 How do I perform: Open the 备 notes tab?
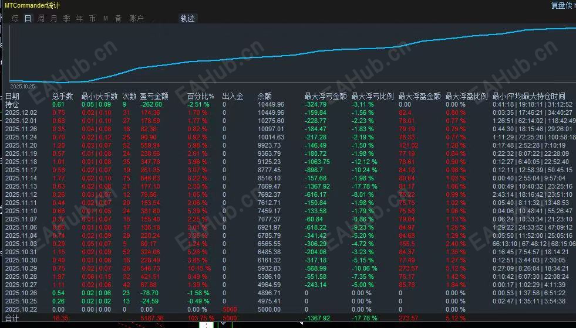pyautogui.click(x=118, y=18)
